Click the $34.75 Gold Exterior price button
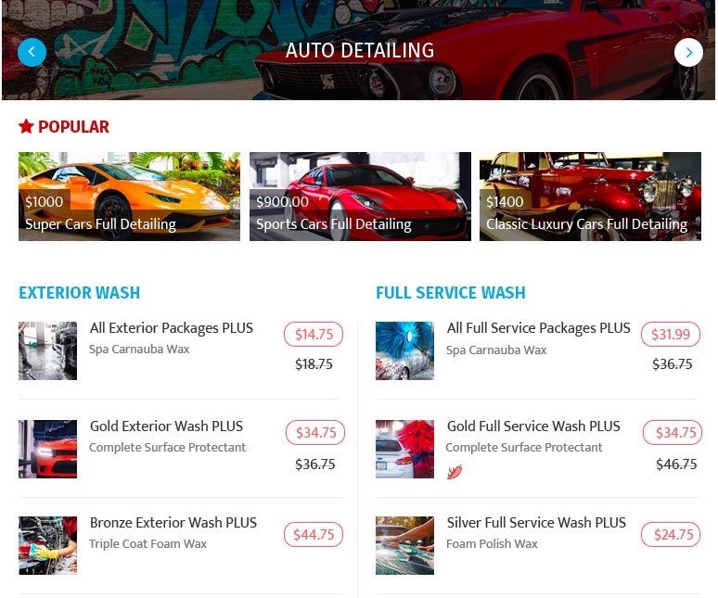The image size is (718, 598). 315,432
